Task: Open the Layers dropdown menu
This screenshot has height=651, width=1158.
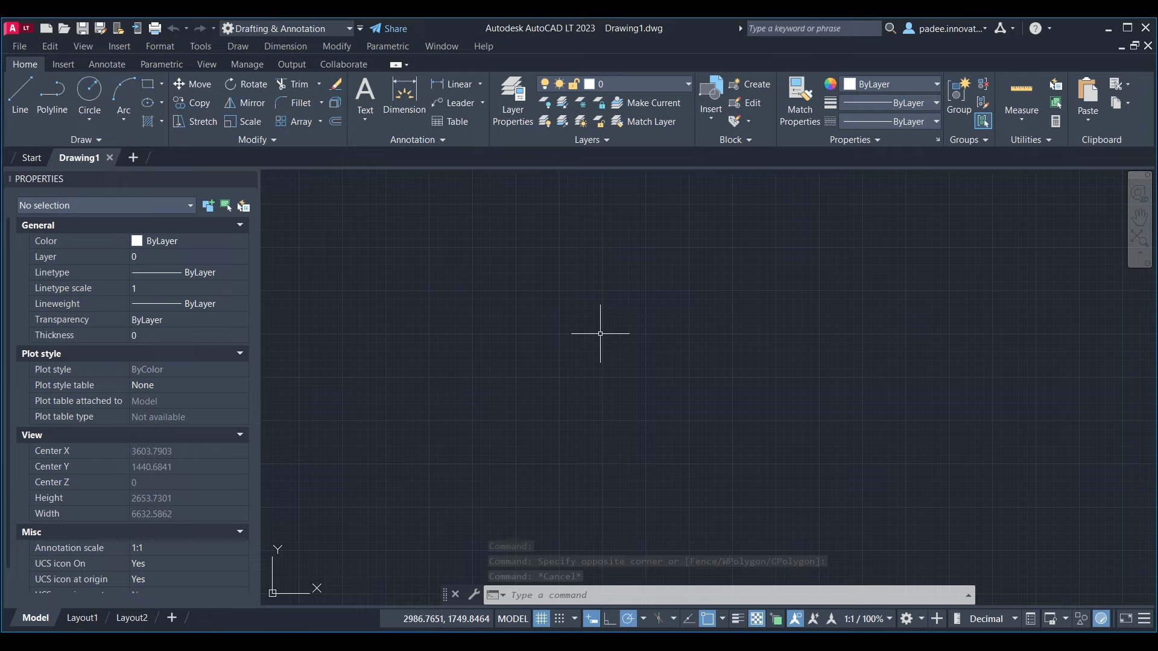Action: coord(592,139)
